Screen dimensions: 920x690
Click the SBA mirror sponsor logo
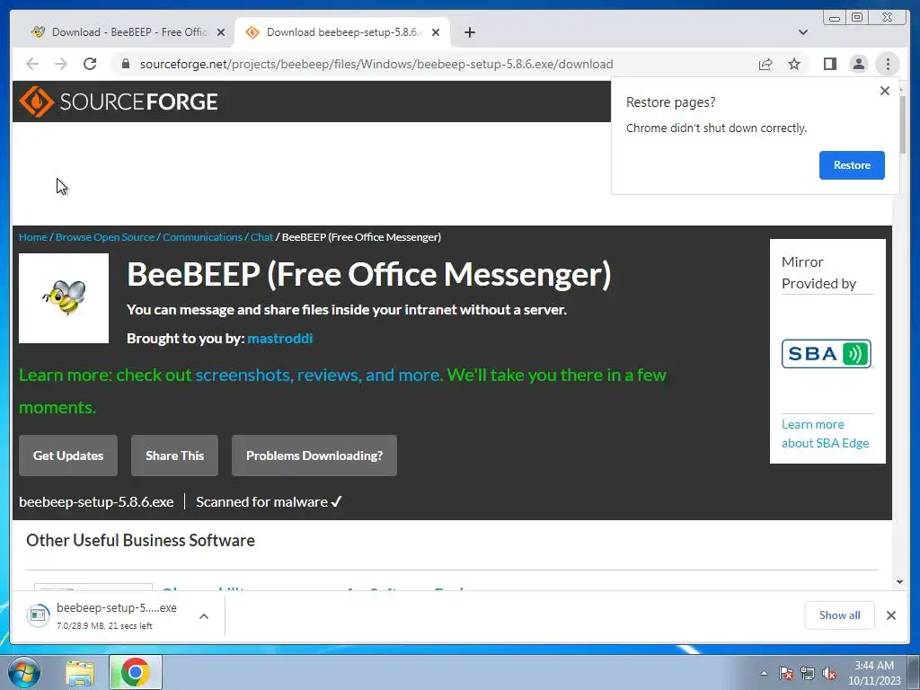827,354
